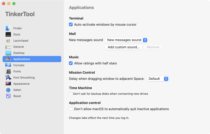
Task: Enable Don't allow macOS to quit inactive applications
Action: point(71,109)
